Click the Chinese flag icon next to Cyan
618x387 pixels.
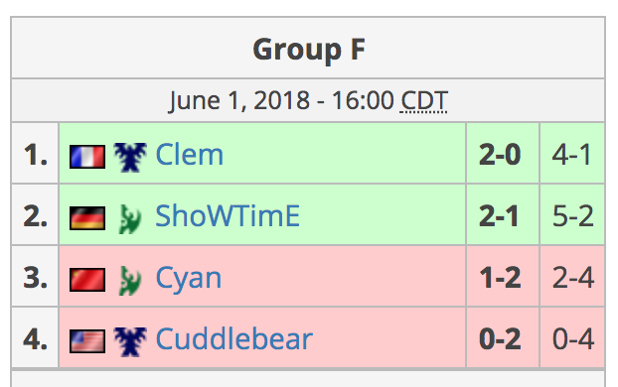87,280
